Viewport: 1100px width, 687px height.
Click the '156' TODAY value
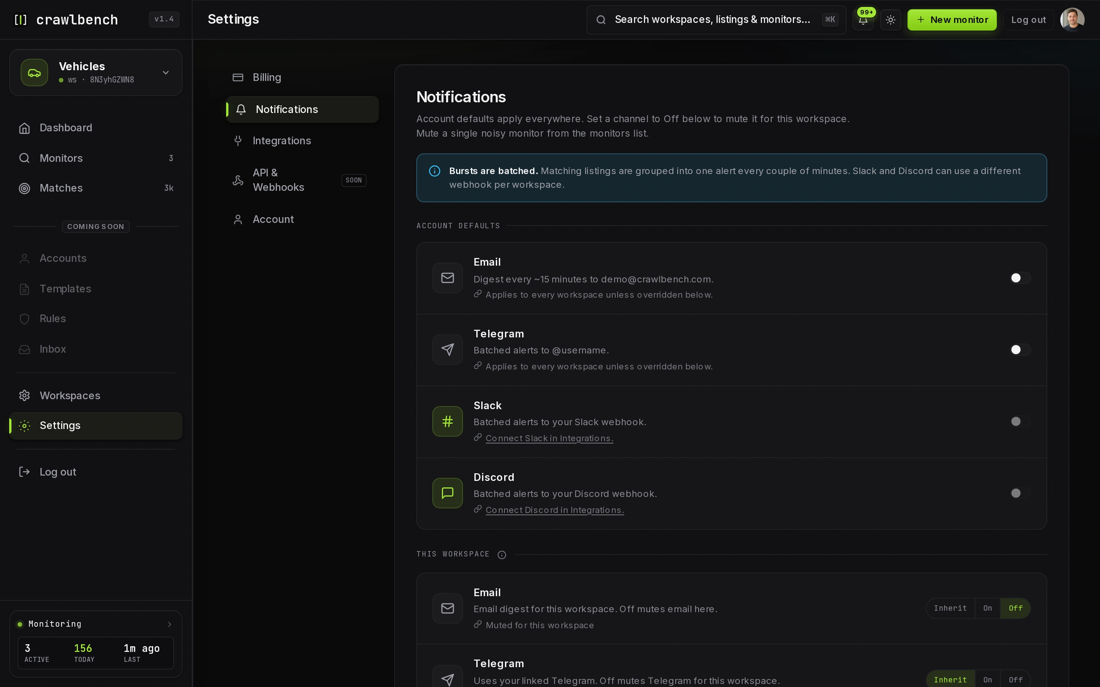[x=83, y=648]
